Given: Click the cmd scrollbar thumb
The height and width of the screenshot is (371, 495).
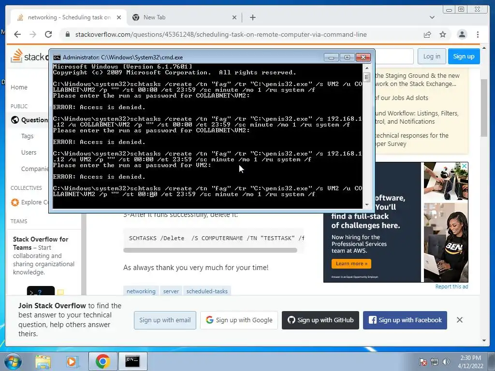Looking at the screenshot, I should coord(366,77).
